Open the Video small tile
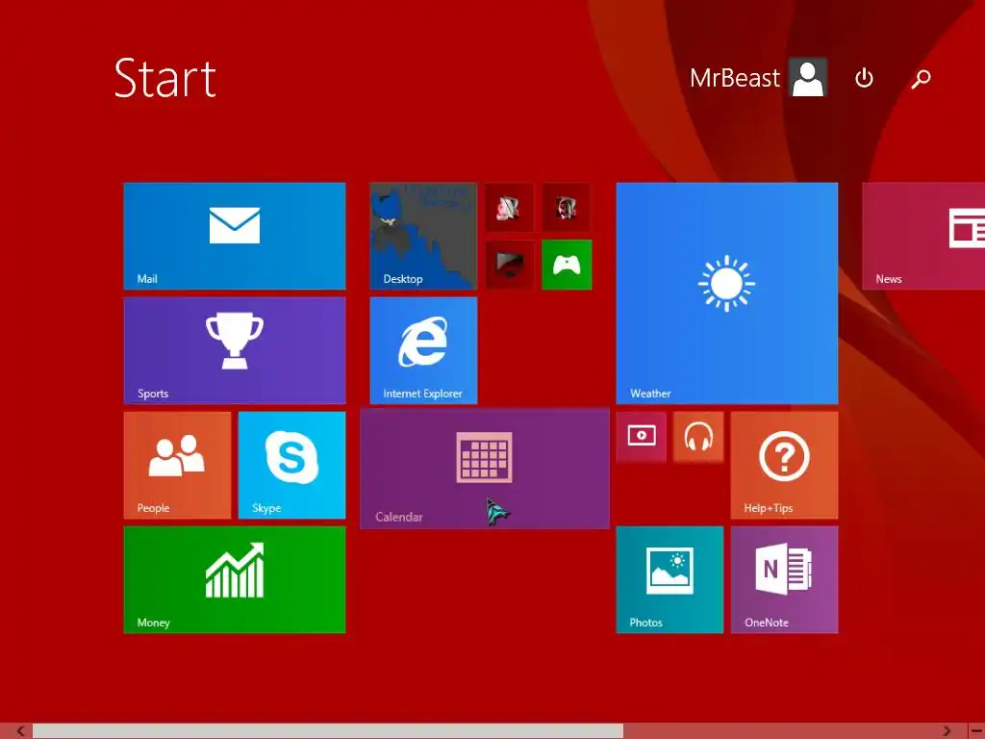The height and width of the screenshot is (739, 985). point(642,437)
